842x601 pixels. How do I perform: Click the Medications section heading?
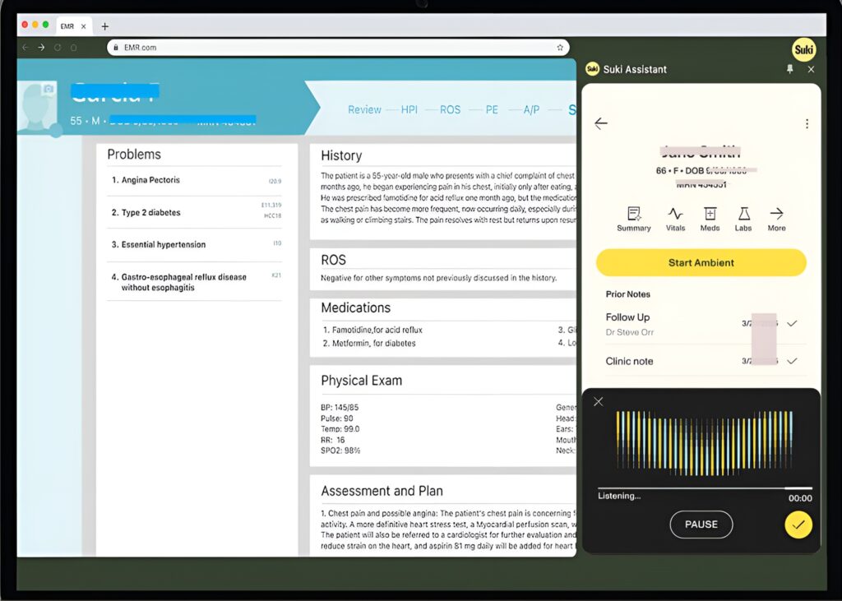[x=355, y=307]
